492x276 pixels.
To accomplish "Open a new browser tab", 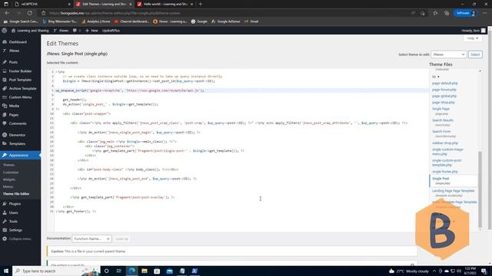I will (201, 4).
